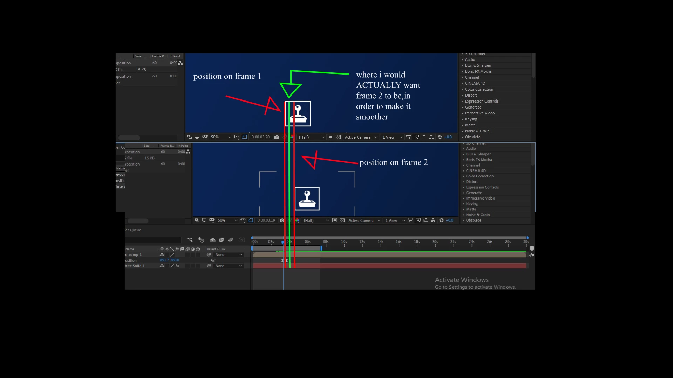Image resolution: width=673 pixels, height=378 pixels.
Task: Click the Parent & Link column header
Action: [216, 249]
